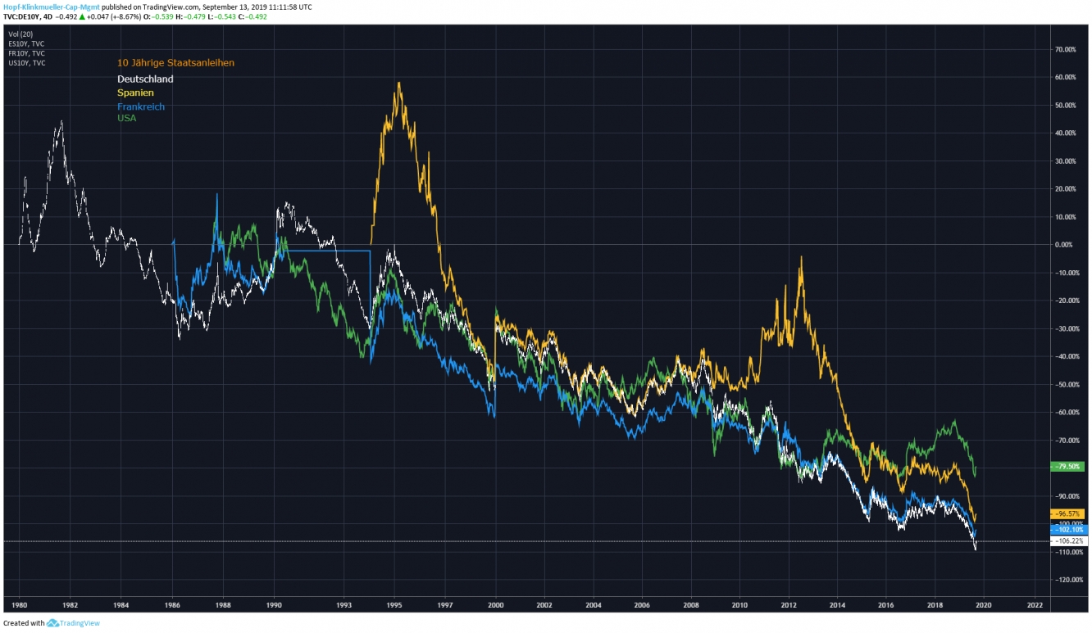Select the FR10Y, TVC series label
Screen dimensions: 1092x633
point(25,53)
